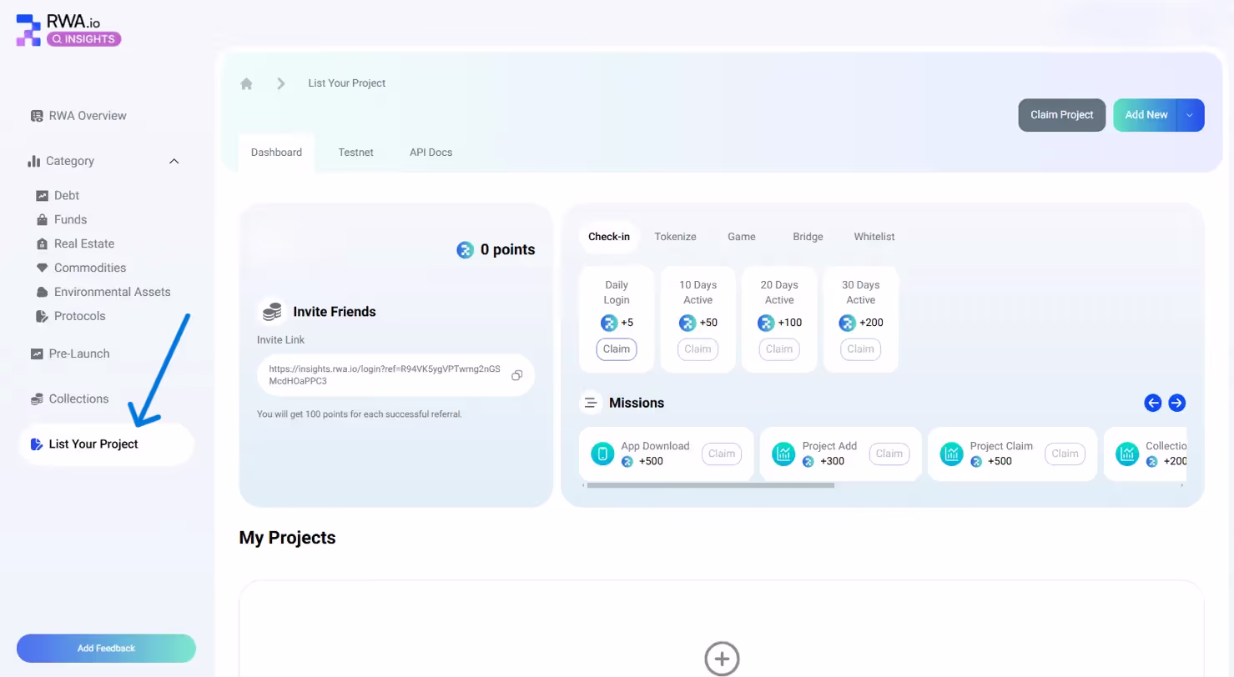The height and width of the screenshot is (677, 1234).
Task: Click the Real Estate building icon
Action: 42,244
